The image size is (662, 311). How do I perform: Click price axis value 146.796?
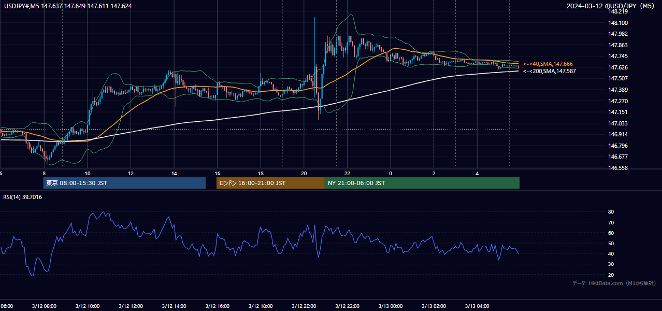pos(618,146)
